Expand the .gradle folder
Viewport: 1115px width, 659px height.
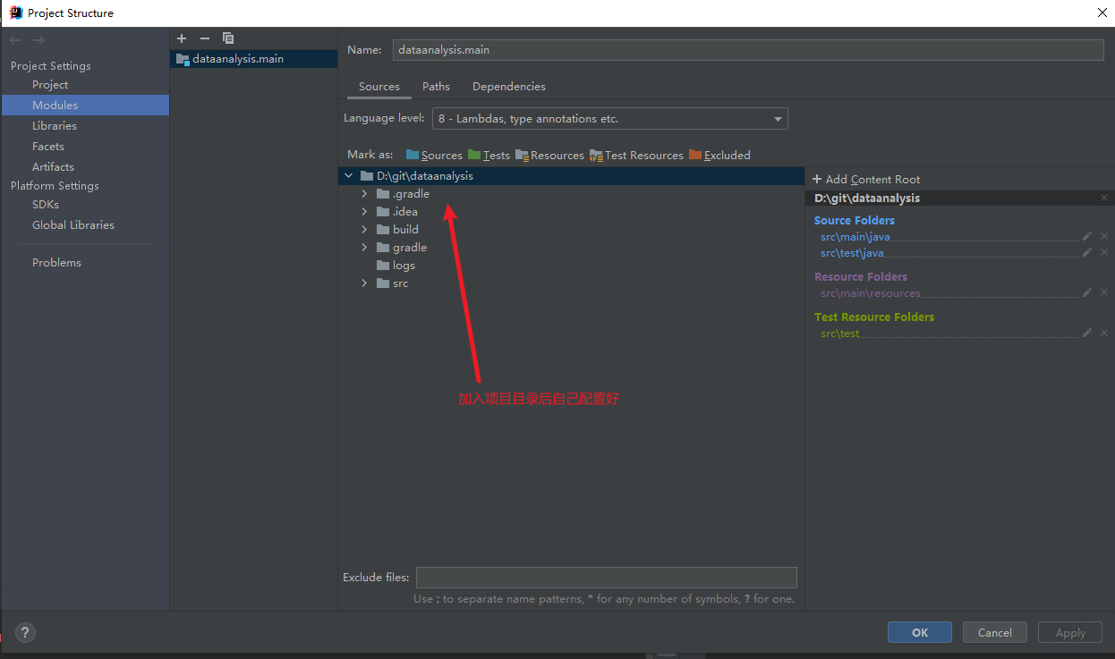pos(364,194)
